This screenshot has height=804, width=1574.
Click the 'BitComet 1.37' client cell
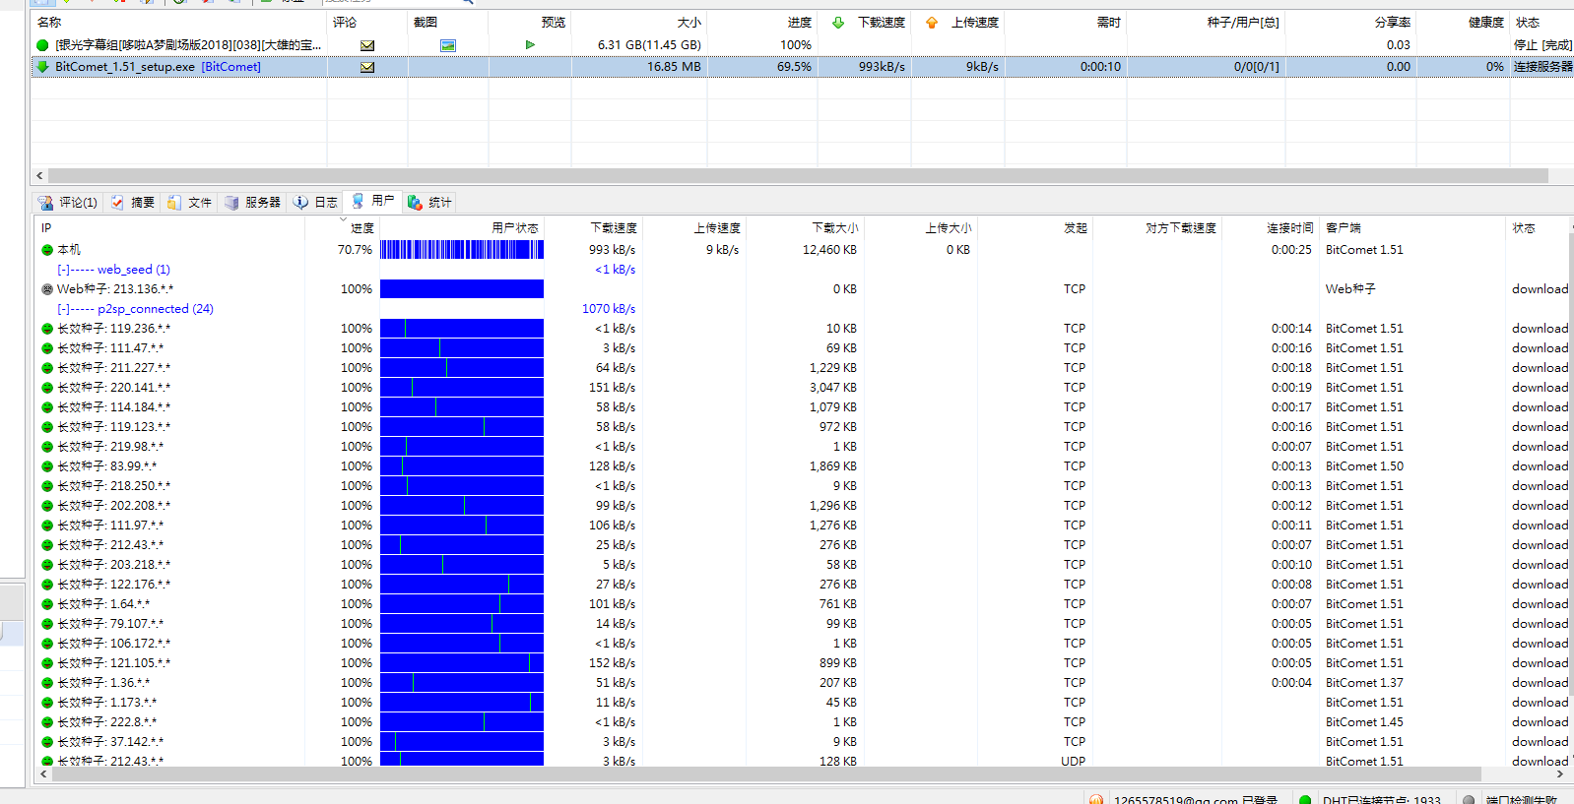tap(1364, 683)
